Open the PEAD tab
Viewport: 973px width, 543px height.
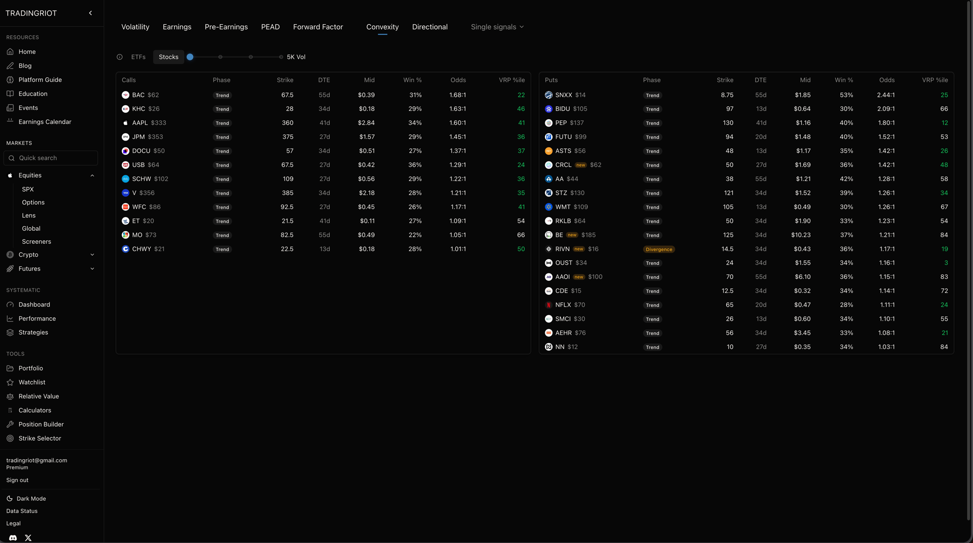click(x=270, y=27)
